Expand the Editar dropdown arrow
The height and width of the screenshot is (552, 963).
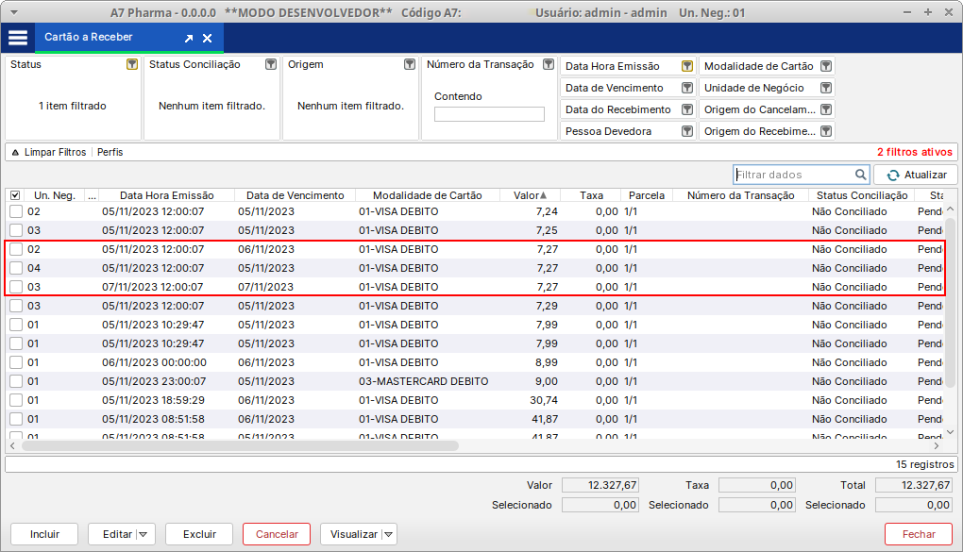click(x=144, y=534)
